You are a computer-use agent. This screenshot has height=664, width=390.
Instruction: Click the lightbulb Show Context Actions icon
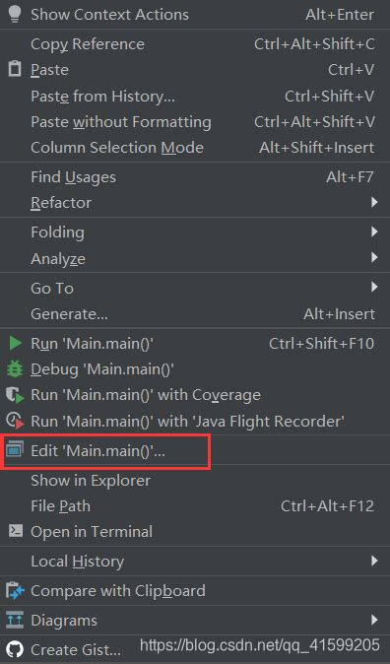(15, 14)
